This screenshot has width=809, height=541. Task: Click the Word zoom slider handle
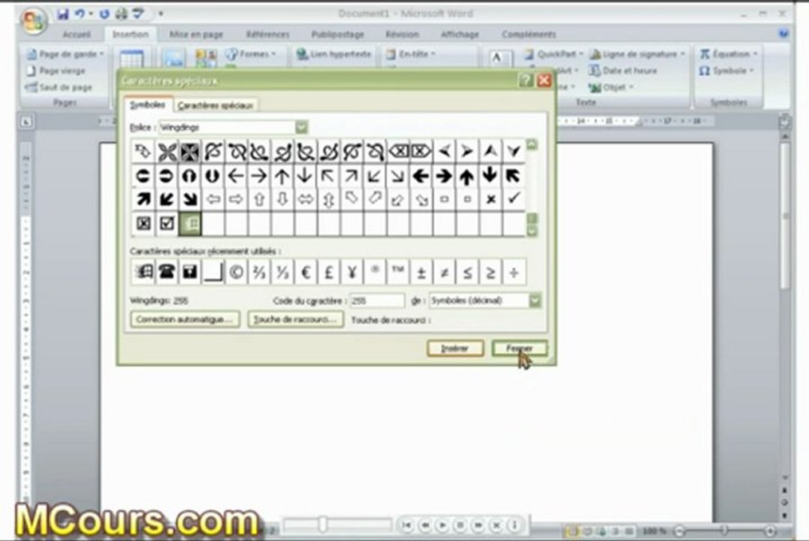723,530
